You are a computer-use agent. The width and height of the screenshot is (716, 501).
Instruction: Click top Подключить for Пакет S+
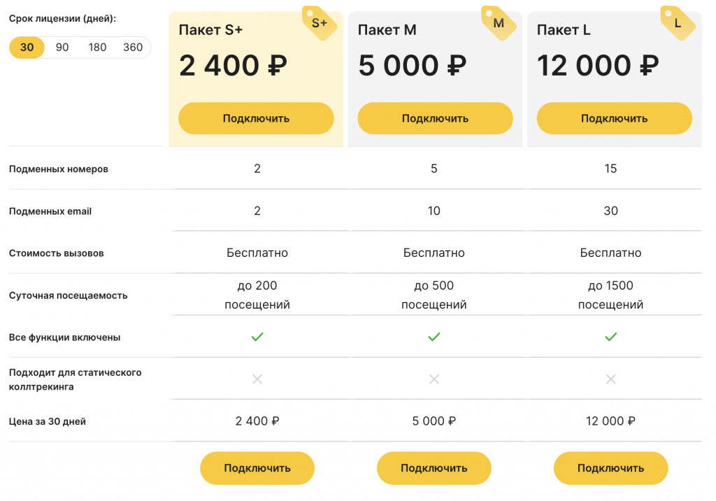[256, 118]
